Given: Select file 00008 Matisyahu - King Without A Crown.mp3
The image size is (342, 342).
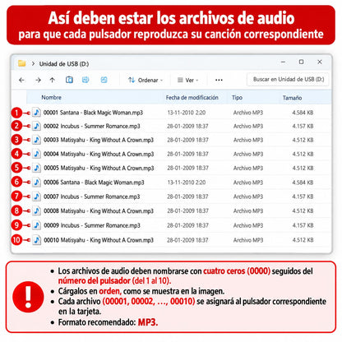Looking at the screenshot, I should pos(99,210).
